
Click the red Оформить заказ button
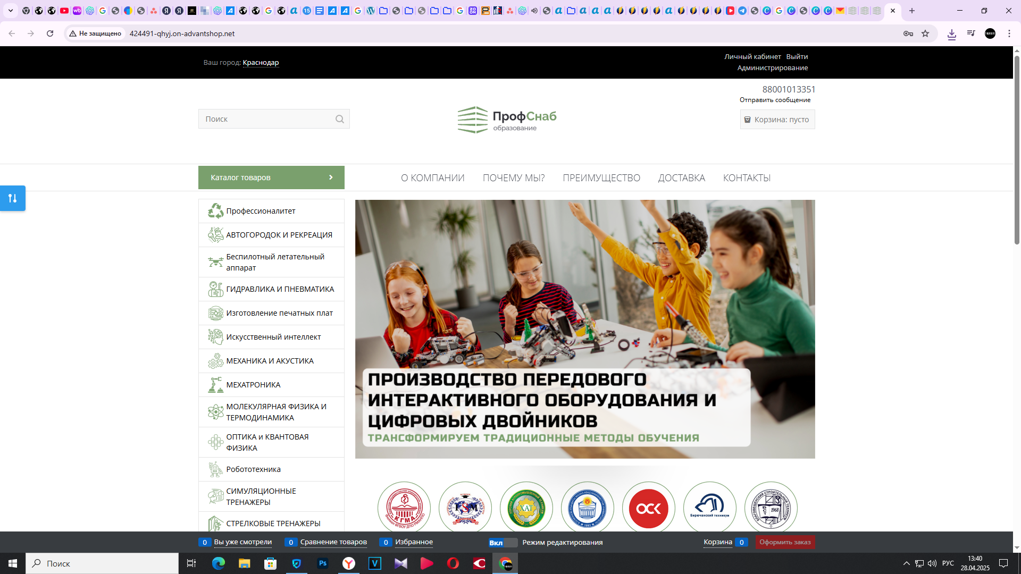click(785, 542)
